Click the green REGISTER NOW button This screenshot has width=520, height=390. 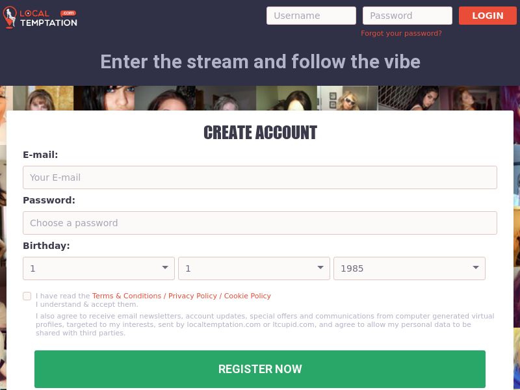pos(260,369)
